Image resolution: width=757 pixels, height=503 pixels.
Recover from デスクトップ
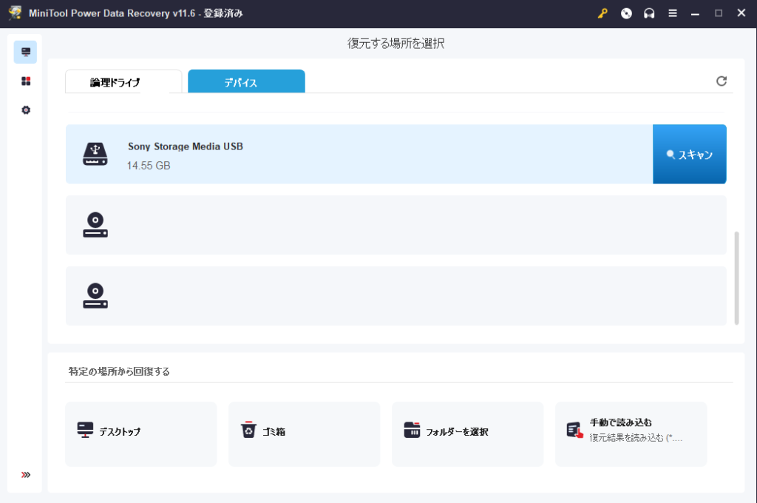(x=141, y=434)
